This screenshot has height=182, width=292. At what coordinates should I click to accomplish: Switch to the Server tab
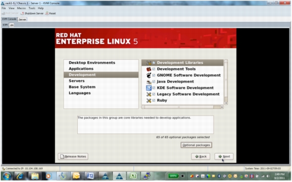click(x=22, y=19)
